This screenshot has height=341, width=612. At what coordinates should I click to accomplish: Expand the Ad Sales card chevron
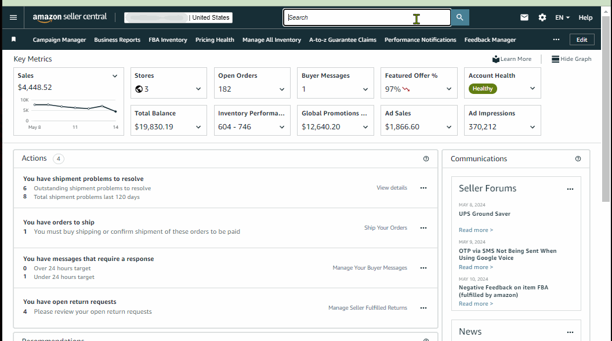[x=449, y=127]
